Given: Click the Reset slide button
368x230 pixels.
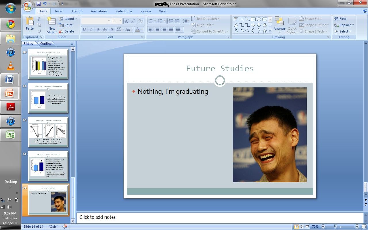Looking at the screenshot, I should coord(66,25).
